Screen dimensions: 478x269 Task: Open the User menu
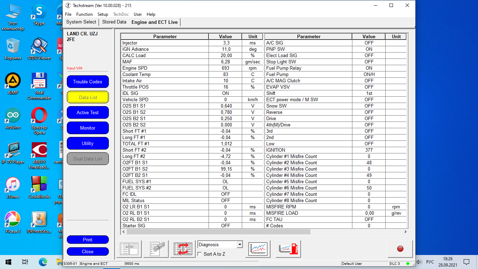pyautogui.click(x=138, y=14)
